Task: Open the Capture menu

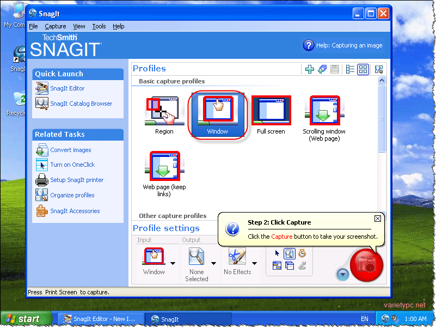Action: (56, 27)
